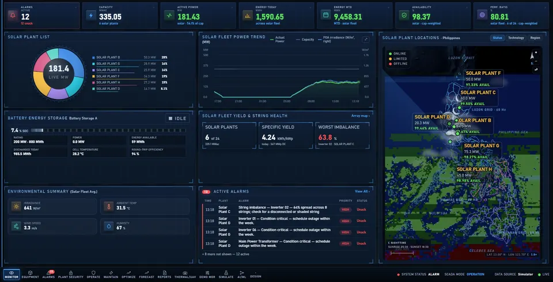Screen dimensions: 553x282
Task: Open the Array map link
Action: (360, 116)
